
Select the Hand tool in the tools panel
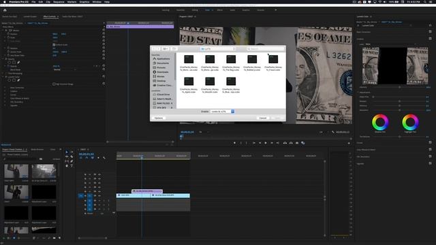[67, 165]
